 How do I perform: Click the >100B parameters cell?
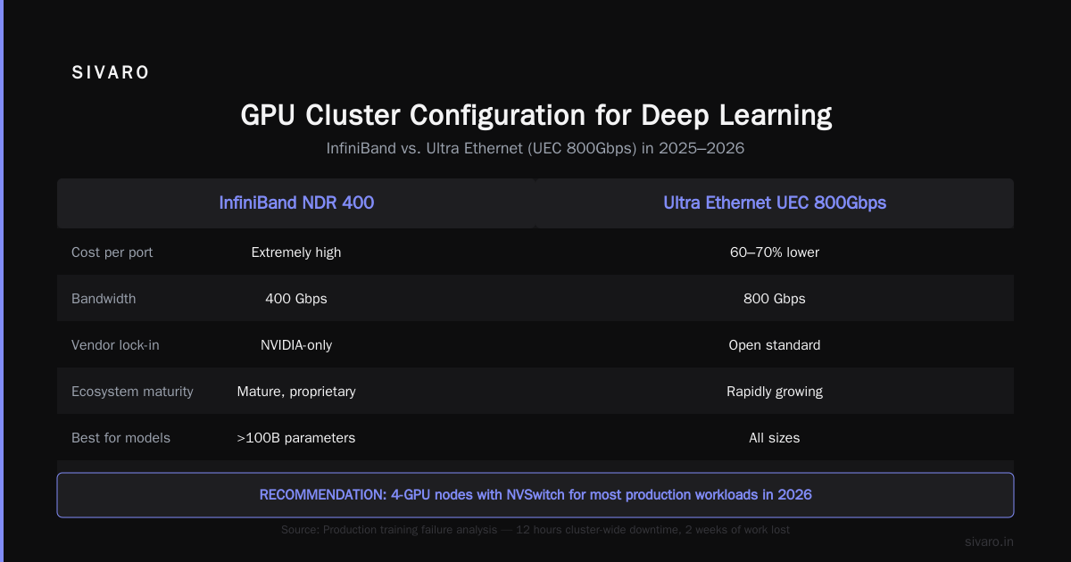(296, 438)
